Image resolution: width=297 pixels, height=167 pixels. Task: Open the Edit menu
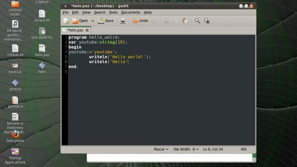75,13
